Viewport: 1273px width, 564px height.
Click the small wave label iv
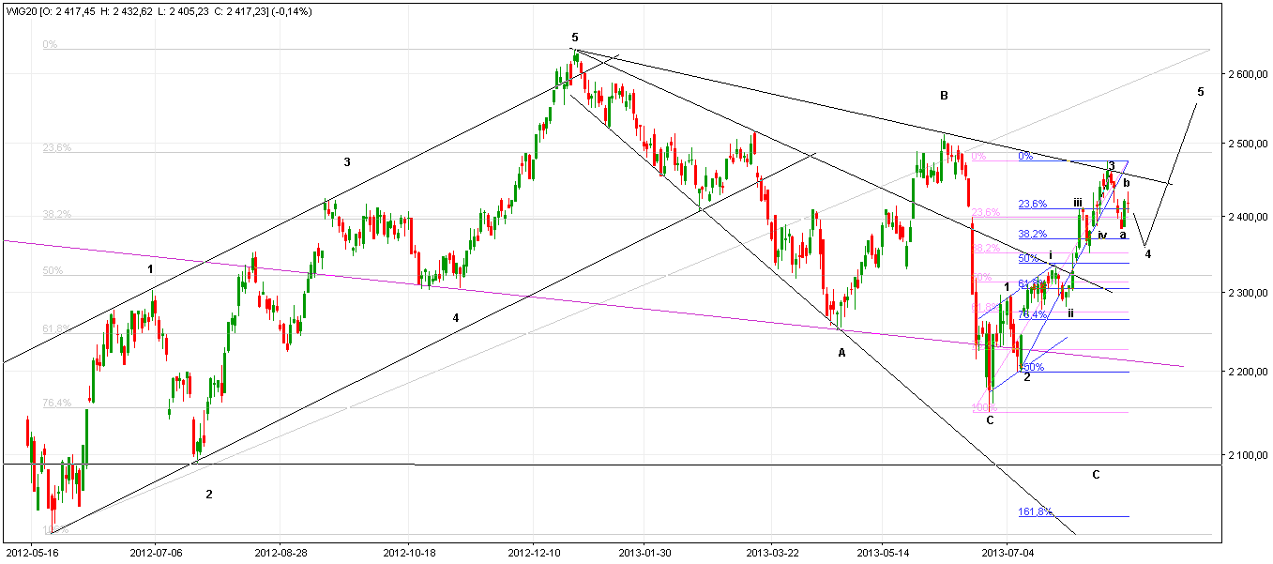coord(1102,236)
